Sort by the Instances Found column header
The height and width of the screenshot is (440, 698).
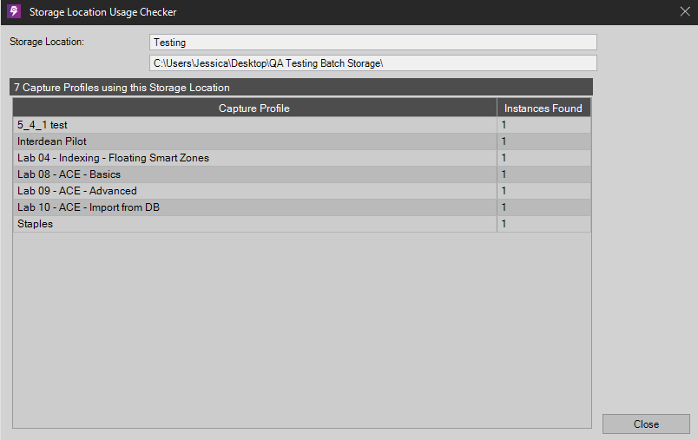point(543,108)
